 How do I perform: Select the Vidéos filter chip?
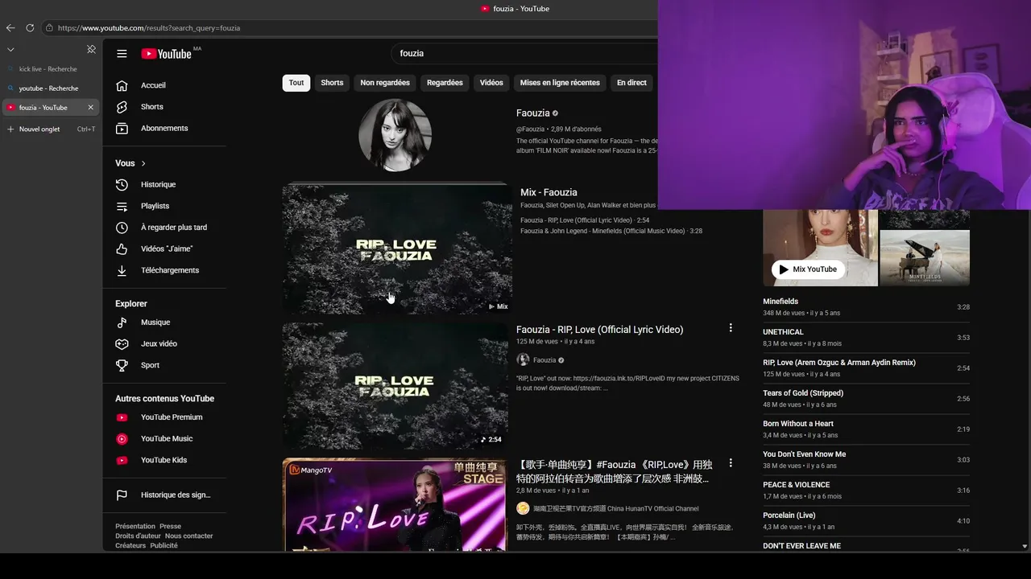tap(491, 83)
